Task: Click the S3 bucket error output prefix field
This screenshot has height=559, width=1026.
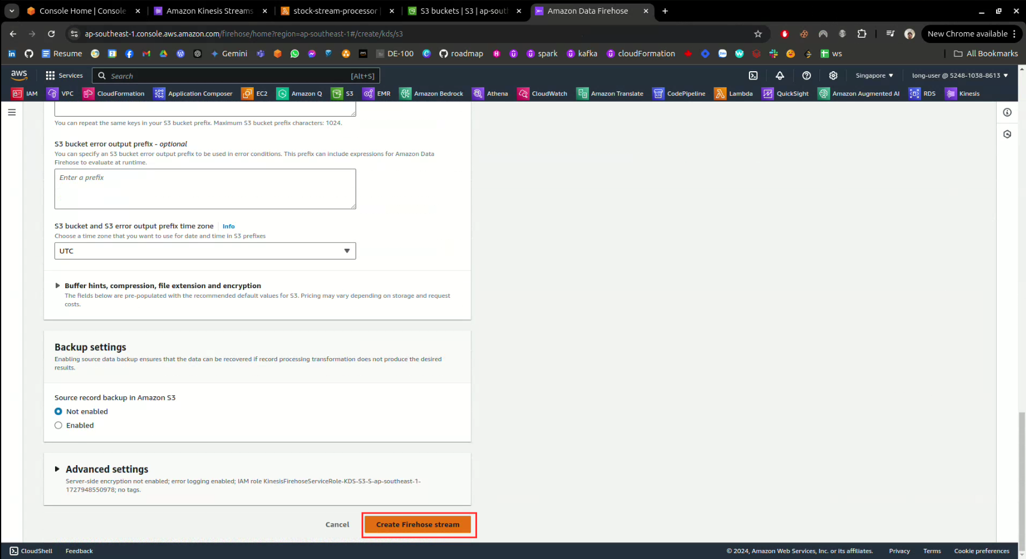Action: tap(205, 189)
